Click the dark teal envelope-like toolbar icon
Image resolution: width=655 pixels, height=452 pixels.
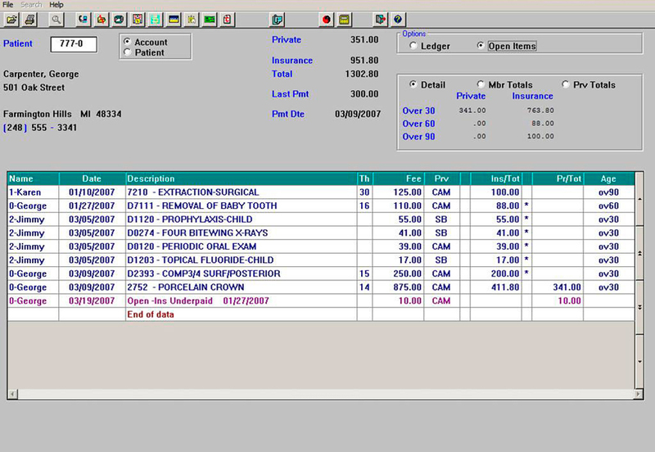120,20
